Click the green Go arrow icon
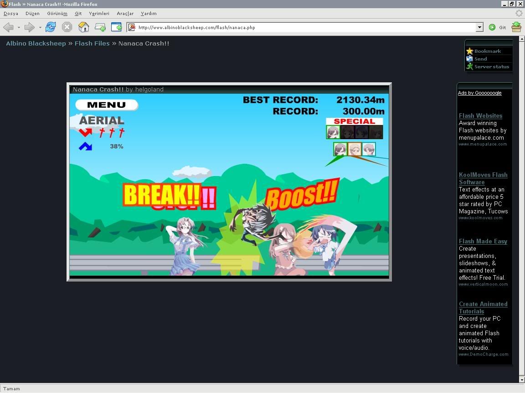This screenshot has height=393, width=525. point(492,27)
